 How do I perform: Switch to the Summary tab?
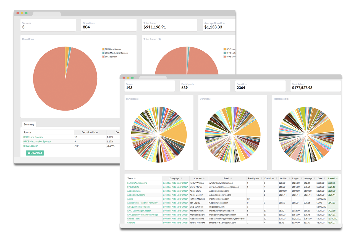coord(29,124)
